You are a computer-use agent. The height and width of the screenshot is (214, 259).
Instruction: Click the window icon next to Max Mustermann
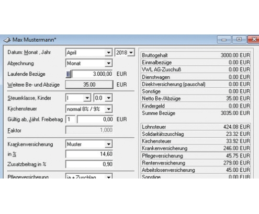(x=7, y=40)
